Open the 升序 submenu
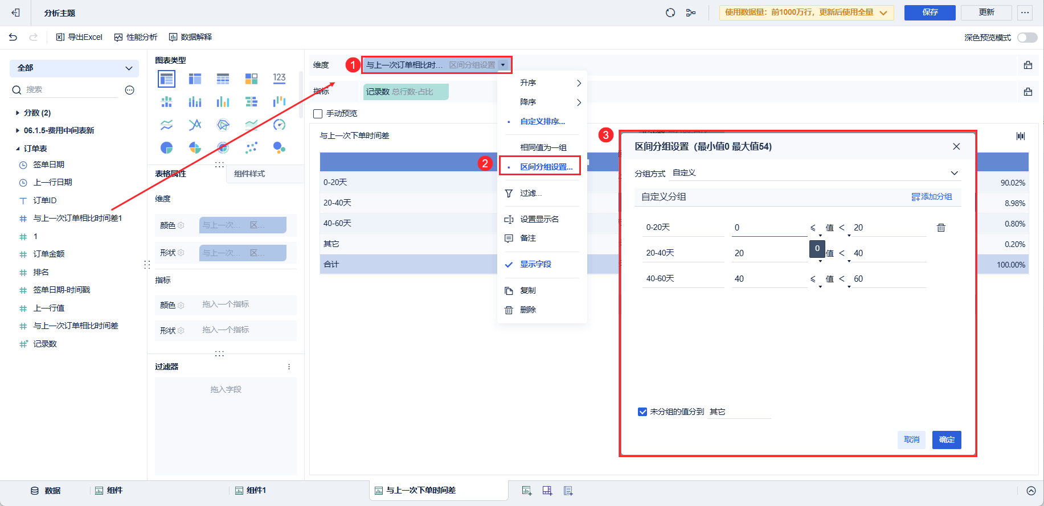The width and height of the screenshot is (1044, 506). (542, 83)
